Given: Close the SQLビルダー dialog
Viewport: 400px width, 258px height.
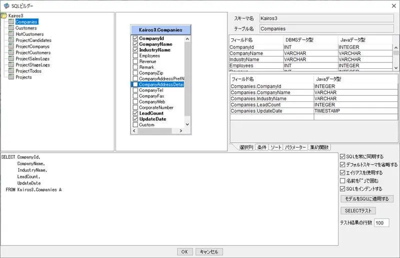Looking at the screenshot, I should coord(394,5).
